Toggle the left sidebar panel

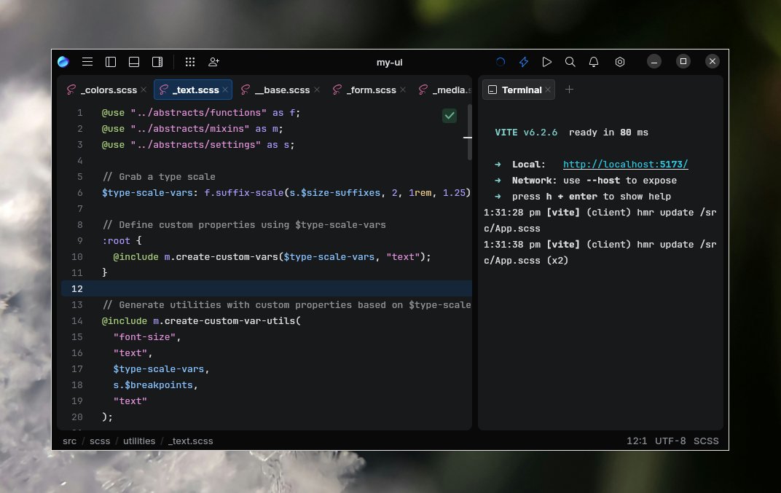111,62
